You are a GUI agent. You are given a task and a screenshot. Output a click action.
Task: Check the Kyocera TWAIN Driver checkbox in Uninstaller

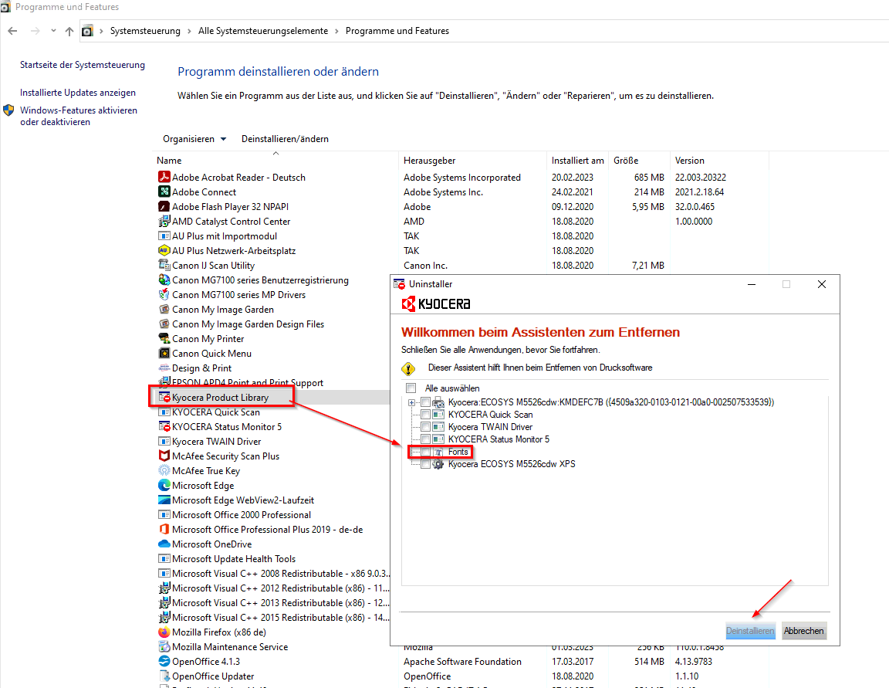coord(425,427)
